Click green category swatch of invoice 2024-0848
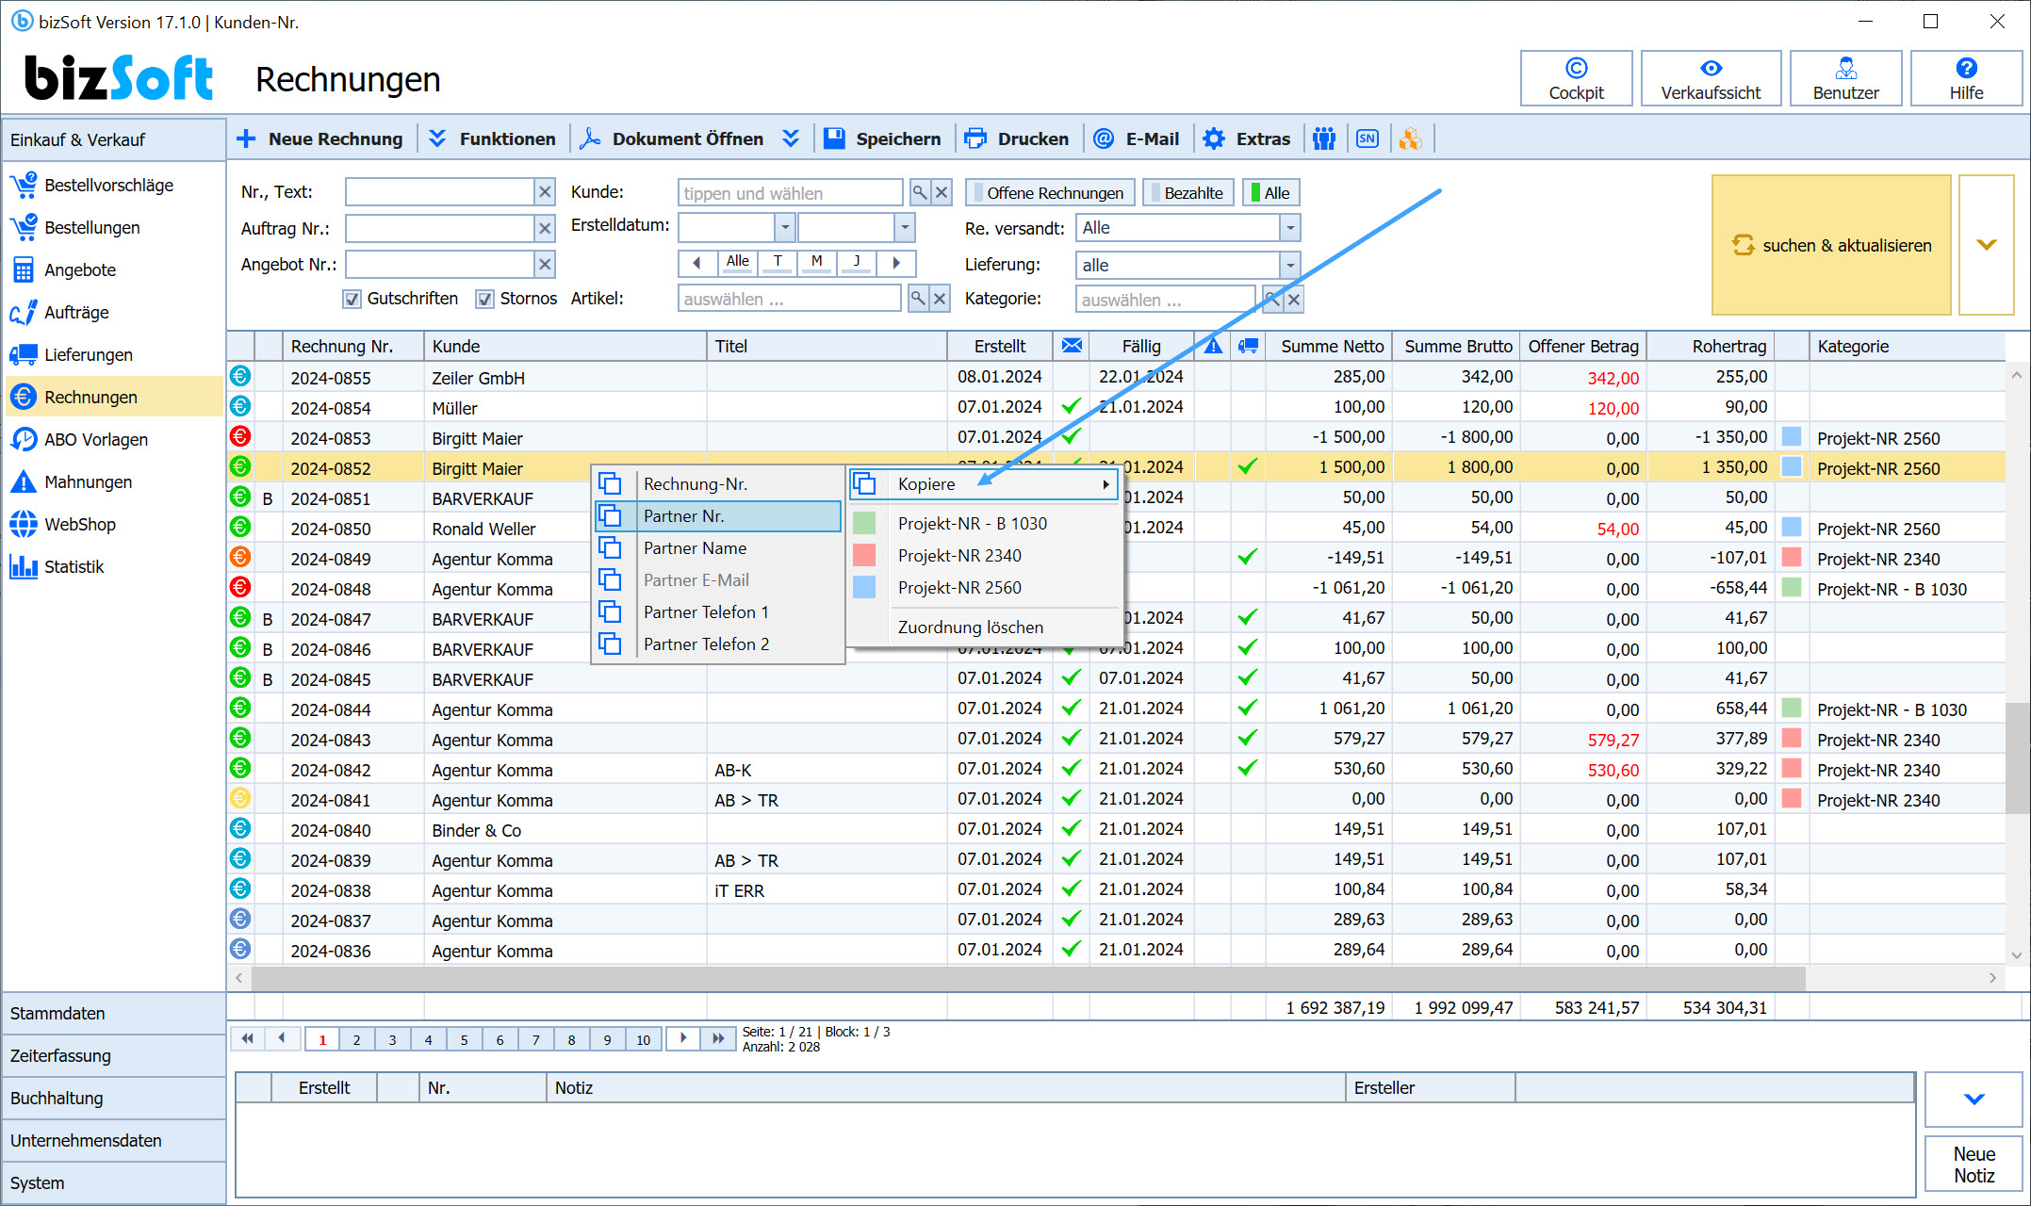This screenshot has width=2031, height=1206. [1792, 587]
